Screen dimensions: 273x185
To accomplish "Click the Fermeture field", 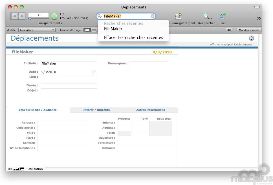I will pos(145,144).
